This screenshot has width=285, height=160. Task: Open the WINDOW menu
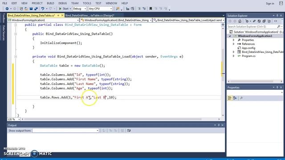[111, 3]
